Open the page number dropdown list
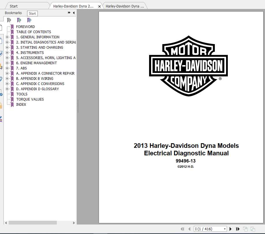 [x=225, y=229]
